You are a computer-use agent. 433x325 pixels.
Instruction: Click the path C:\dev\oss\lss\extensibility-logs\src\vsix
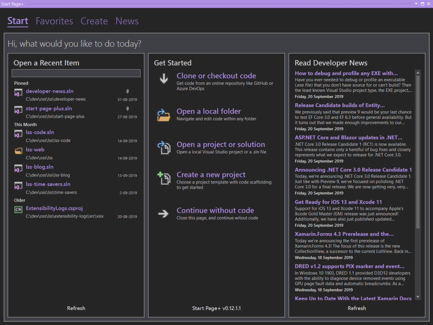65,216
